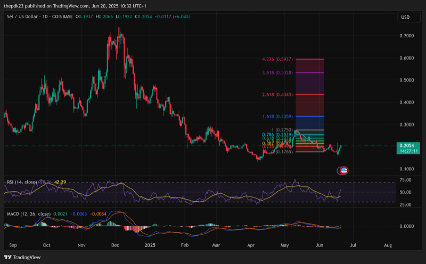Click the 1.618 (0.3359) Fibonacci label
The width and height of the screenshot is (426, 264).
point(277,117)
